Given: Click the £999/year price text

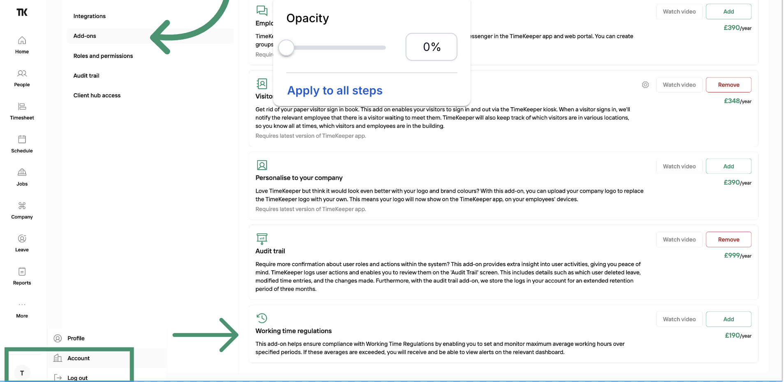Looking at the screenshot, I should click(x=738, y=255).
